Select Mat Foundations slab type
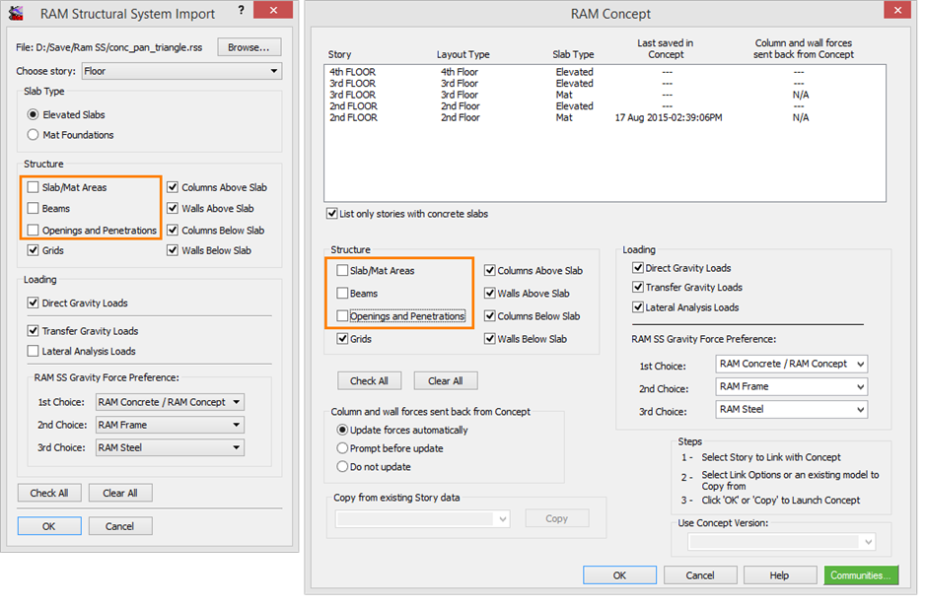Screen dimensions: 926x606 (34, 135)
